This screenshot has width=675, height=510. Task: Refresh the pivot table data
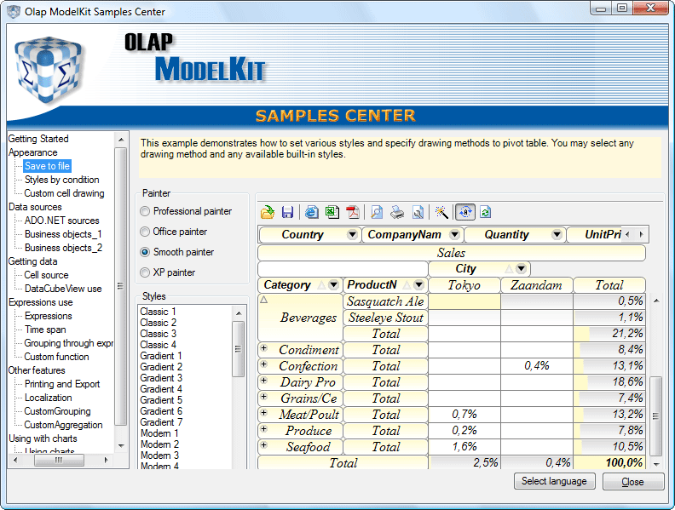click(x=486, y=212)
